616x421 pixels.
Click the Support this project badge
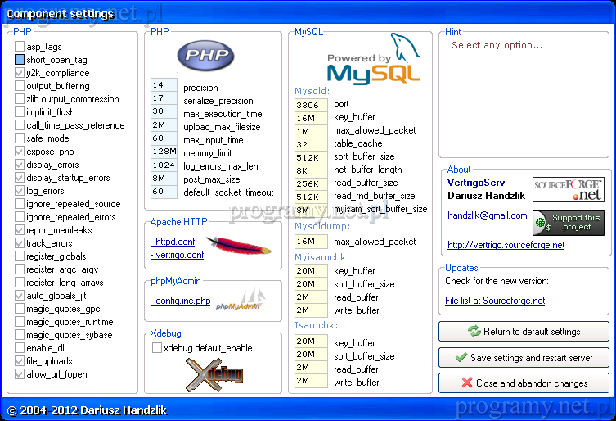tap(568, 223)
